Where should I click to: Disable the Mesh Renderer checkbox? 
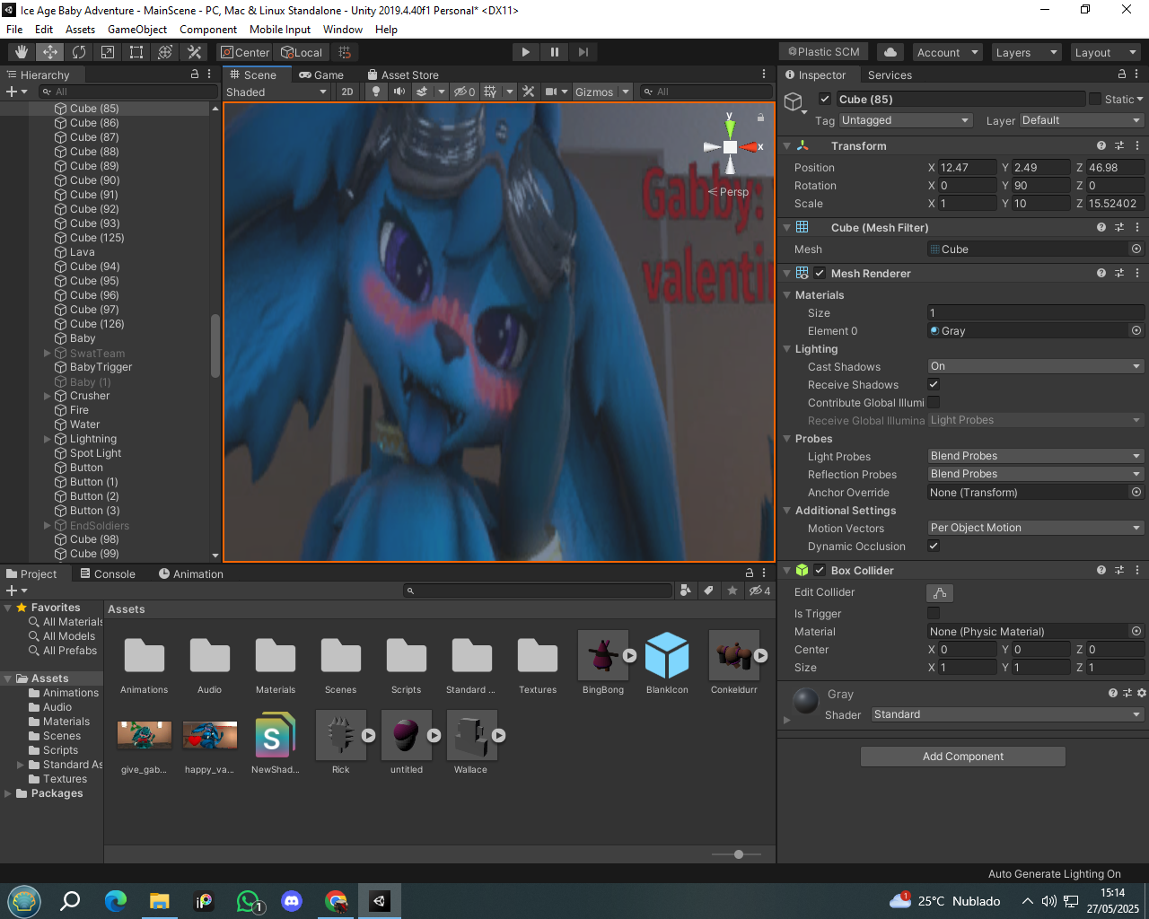[x=820, y=273]
